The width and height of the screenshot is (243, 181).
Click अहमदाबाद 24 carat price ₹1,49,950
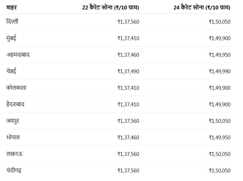(x=220, y=55)
